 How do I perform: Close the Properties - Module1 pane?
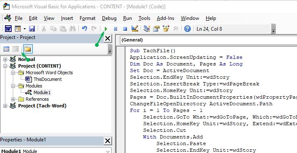[x=107, y=141]
